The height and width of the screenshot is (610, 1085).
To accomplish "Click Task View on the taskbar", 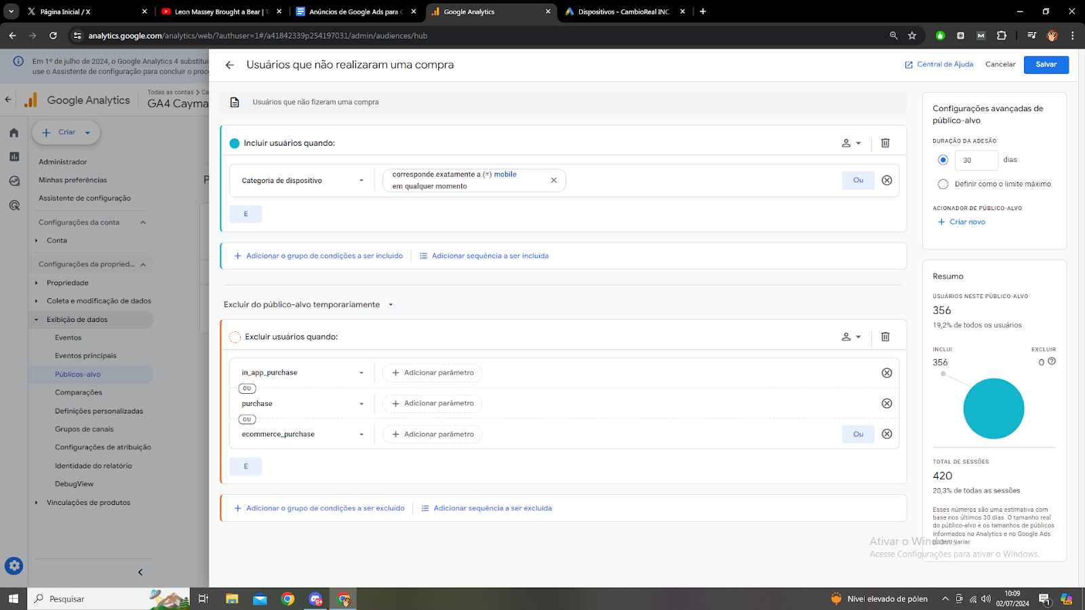I will coord(203,598).
